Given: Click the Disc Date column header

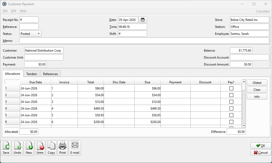Looking at the screenshot, I should pos(119,82).
